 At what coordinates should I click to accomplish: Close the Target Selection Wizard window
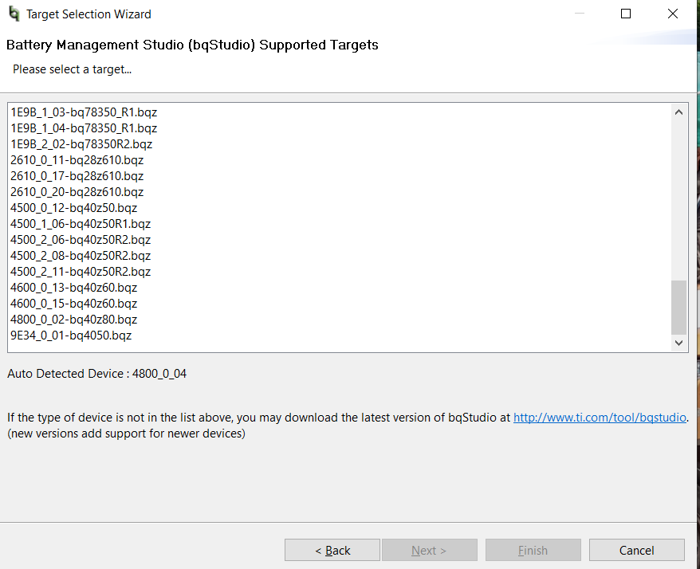(x=672, y=14)
